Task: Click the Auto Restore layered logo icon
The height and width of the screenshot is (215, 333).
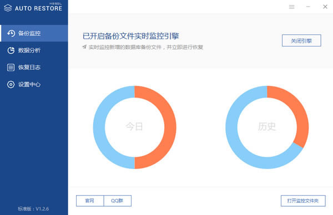Action: (8, 8)
